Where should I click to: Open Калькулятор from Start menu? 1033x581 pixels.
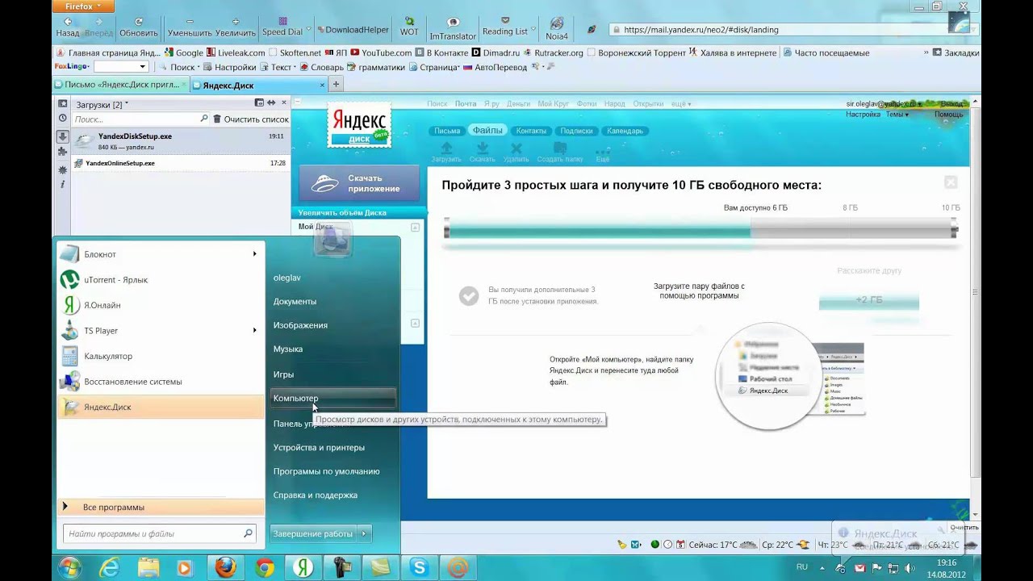[161, 356]
